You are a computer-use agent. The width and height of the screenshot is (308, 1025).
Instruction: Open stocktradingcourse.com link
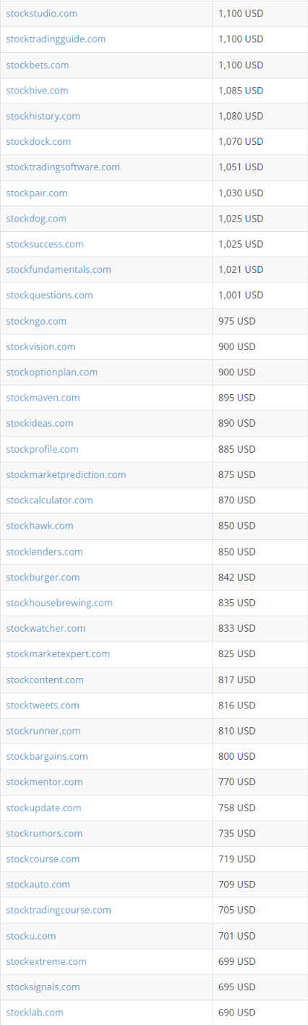(x=59, y=911)
